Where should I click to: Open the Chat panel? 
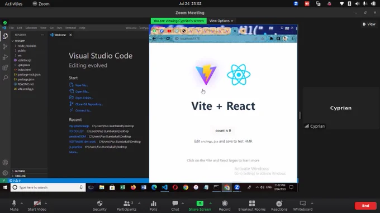pos(175,206)
